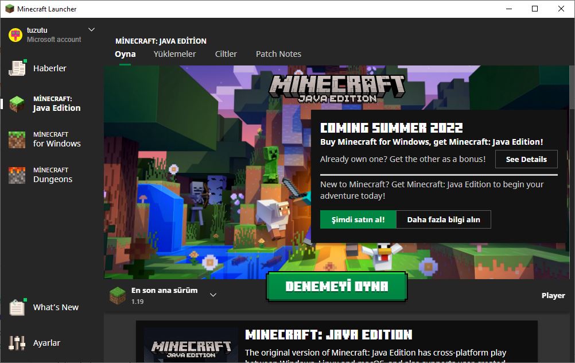The height and width of the screenshot is (363, 575).
Task: Click the See Details button
Action: point(526,159)
